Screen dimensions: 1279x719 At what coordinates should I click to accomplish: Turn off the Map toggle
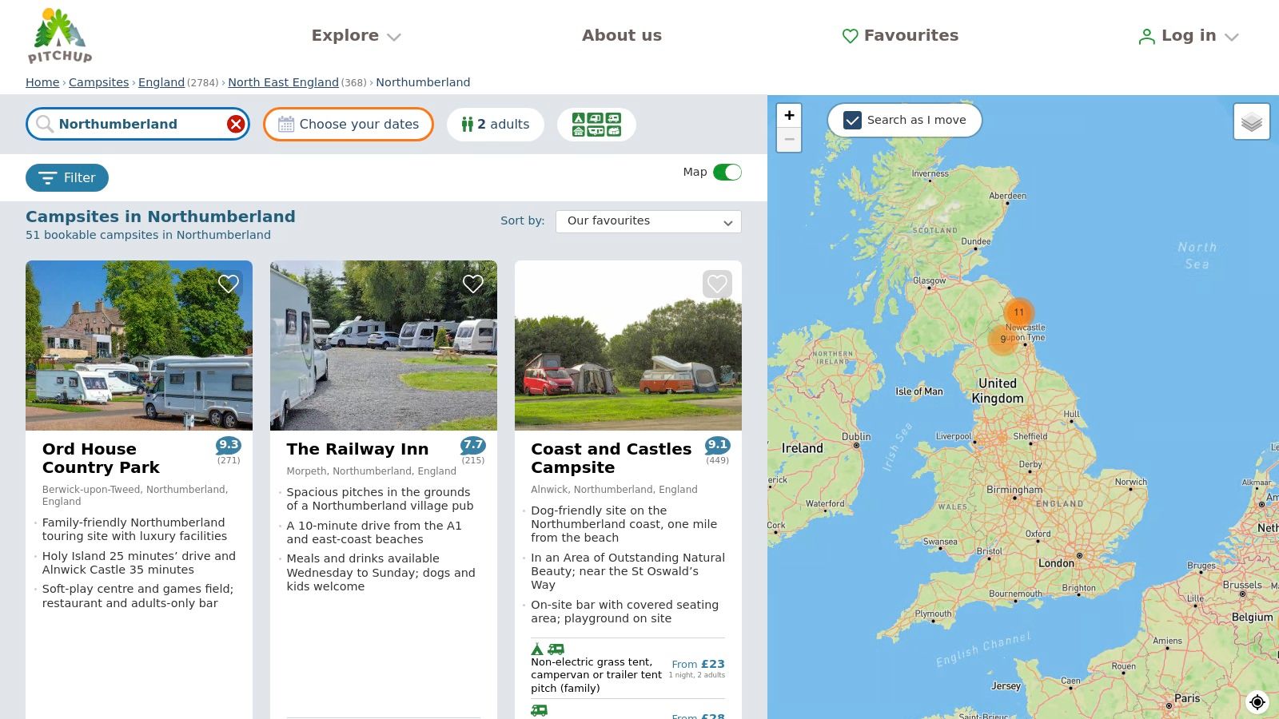coord(727,173)
